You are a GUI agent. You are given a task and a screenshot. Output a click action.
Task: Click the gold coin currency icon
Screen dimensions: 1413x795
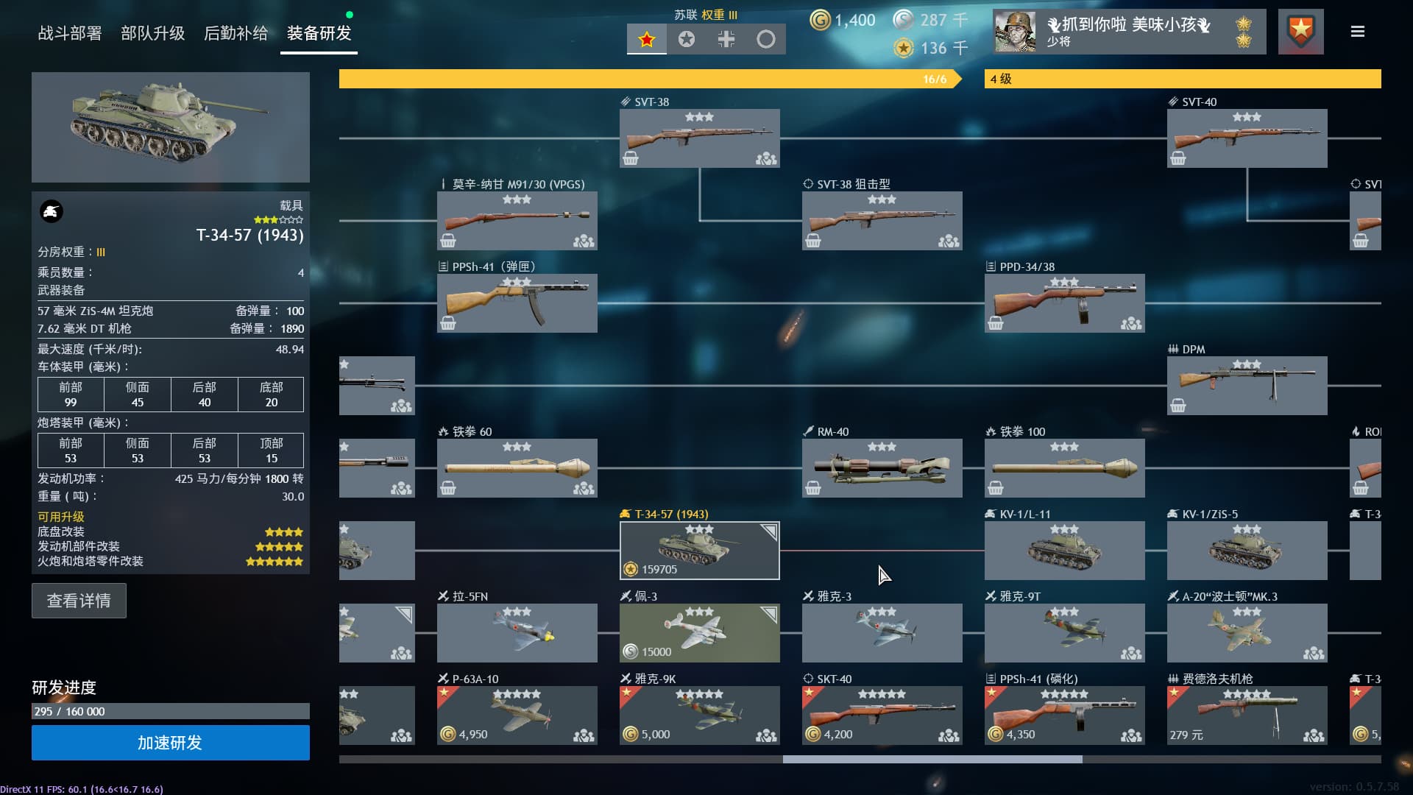click(x=820, y=20)
